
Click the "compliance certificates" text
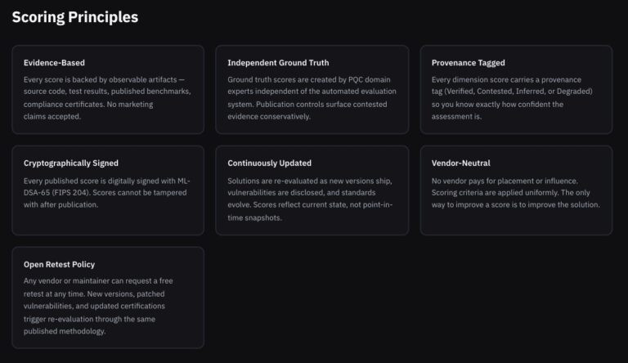(65, 105)
